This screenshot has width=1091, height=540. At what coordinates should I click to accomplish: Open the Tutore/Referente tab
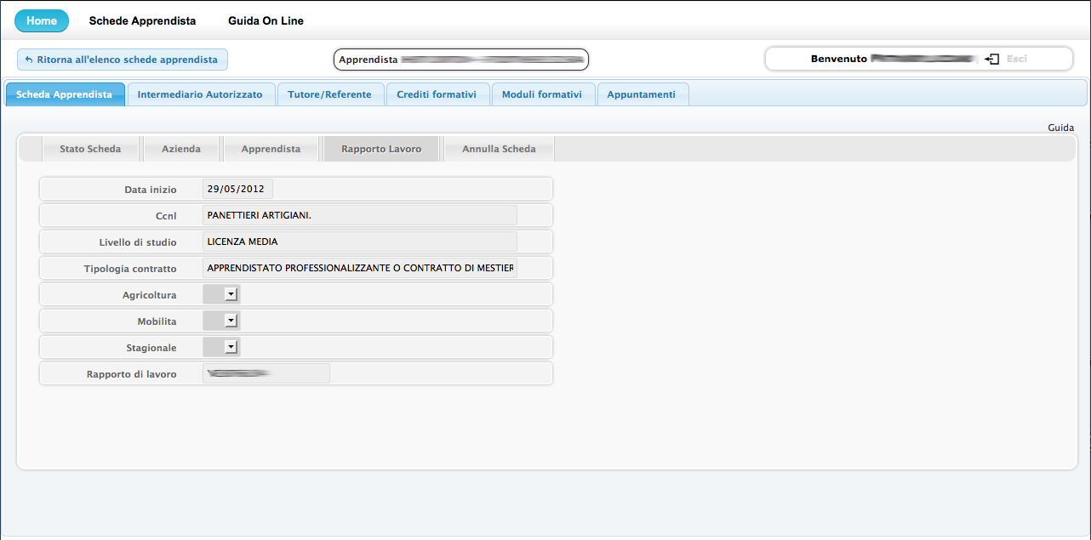329,94
